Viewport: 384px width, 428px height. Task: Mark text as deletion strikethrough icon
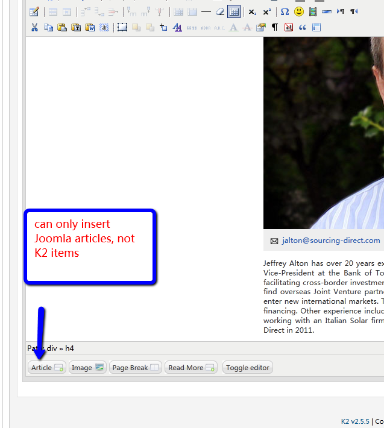click(x=247, y=27)
